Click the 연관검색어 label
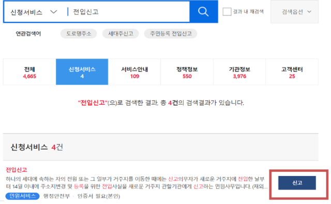Viewport: 331px width, 204px height. coord(28,34)
